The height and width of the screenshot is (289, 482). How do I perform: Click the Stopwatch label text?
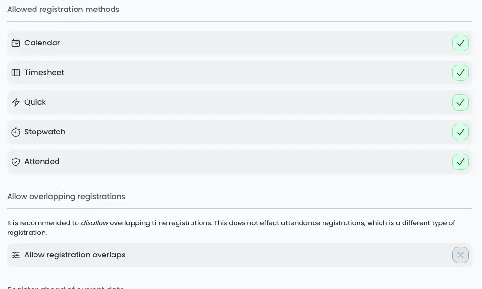tap(45, 132)
